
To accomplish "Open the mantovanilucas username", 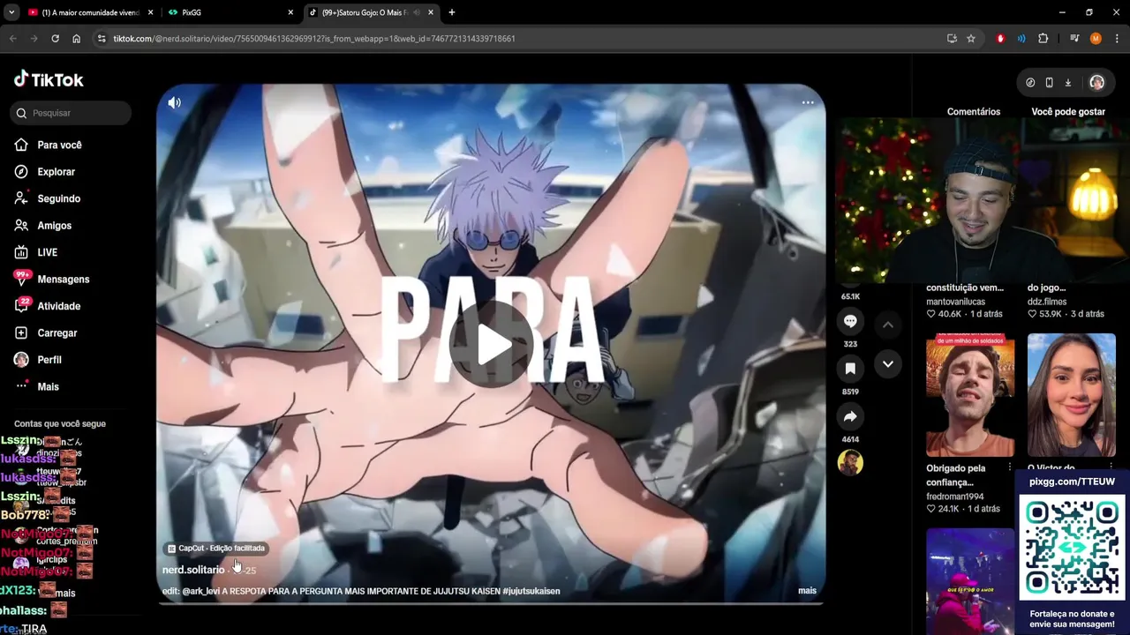I will (955, 302).
